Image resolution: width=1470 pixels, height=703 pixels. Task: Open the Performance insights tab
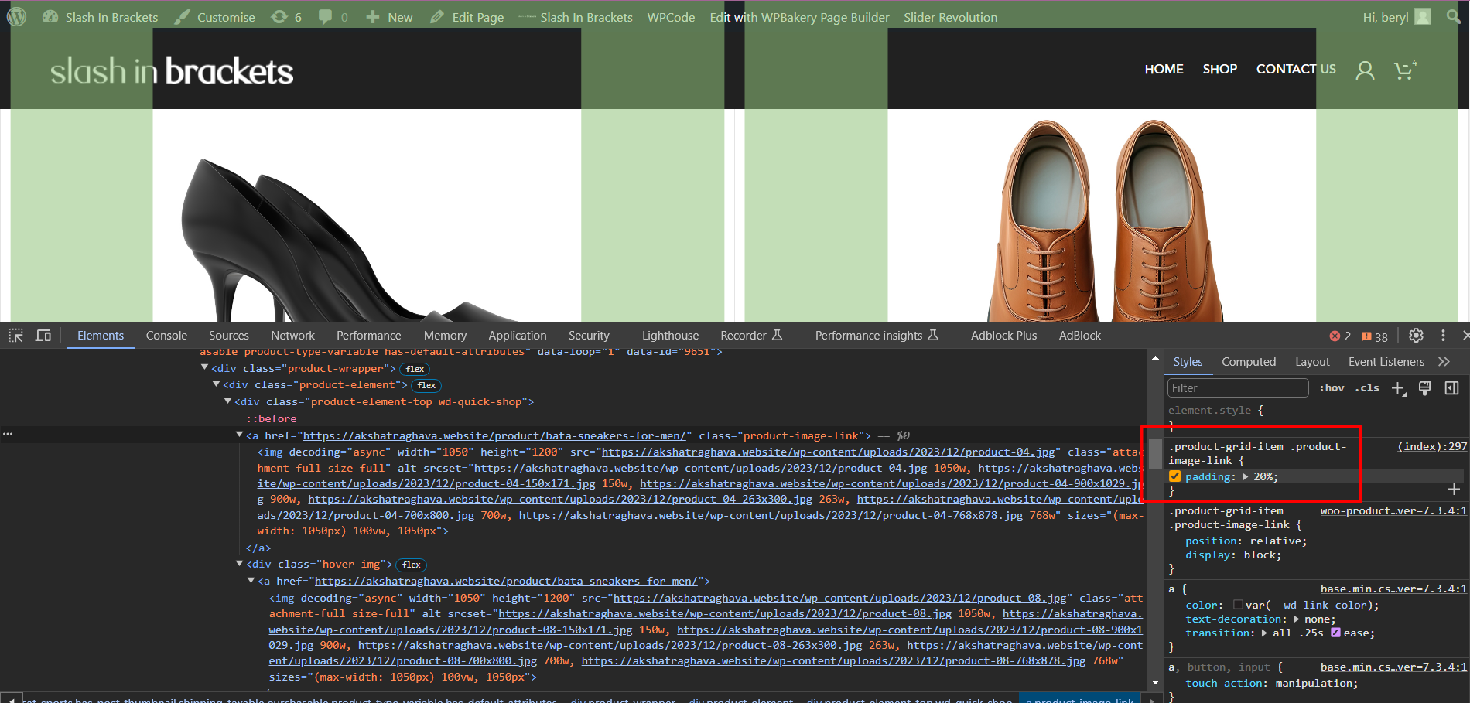click(x=877, y=336)
